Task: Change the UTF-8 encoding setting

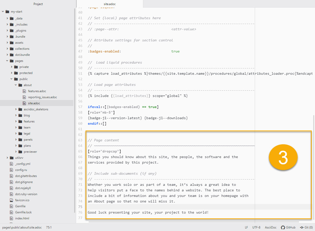Action: coord(256,227)
